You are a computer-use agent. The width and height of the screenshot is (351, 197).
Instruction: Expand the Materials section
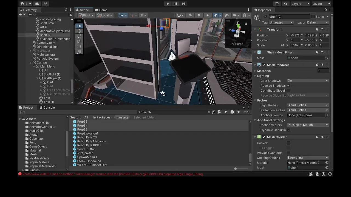coord(255,71)
